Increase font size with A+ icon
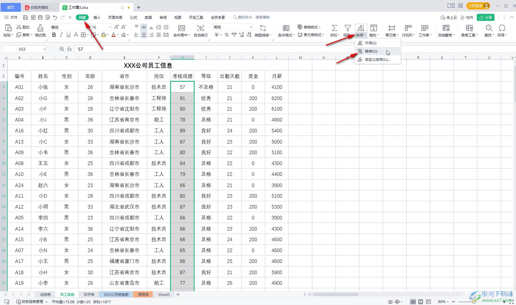This screenshot has width=516, height=305. tap(116, 27)
